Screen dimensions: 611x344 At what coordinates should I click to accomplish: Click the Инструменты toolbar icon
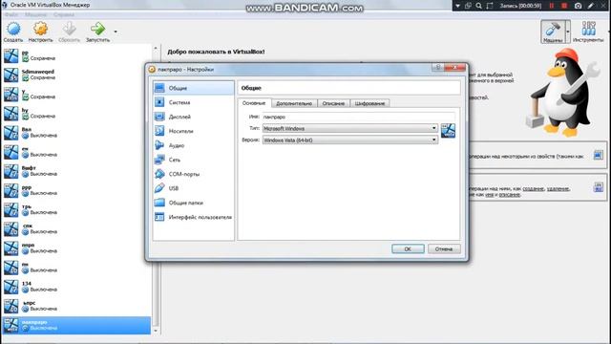(588, 32)
